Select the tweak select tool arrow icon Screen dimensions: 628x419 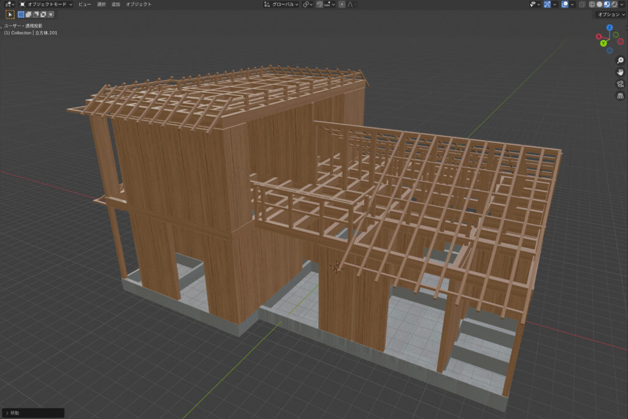click(x=10, y=14)
